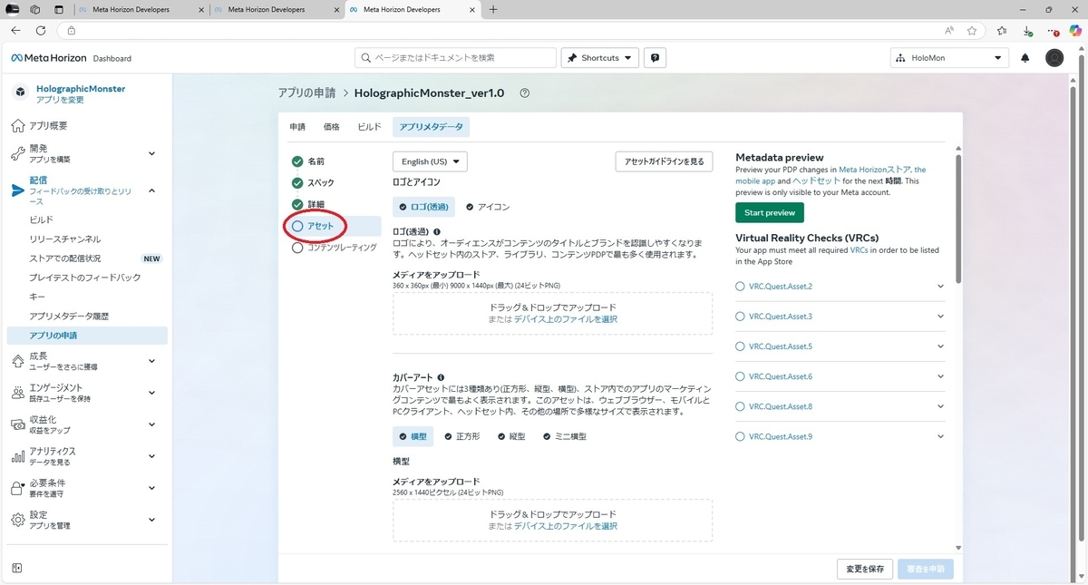Open the HoloMon organization dropdown
Screen dimensions: 1088x585
point(949,58)
